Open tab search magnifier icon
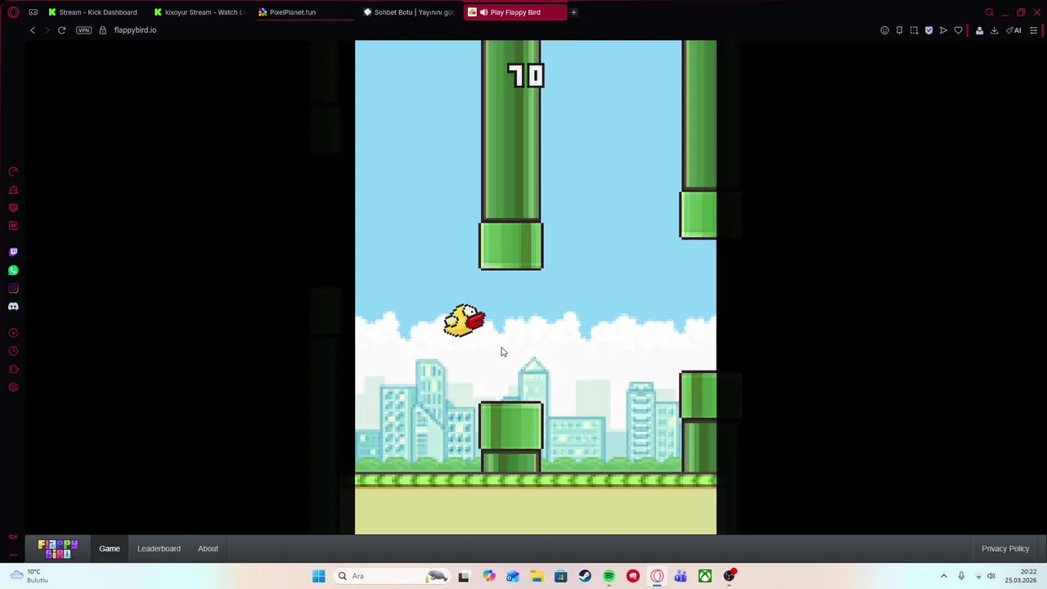 pyautogui.click(x=989, y=12)
